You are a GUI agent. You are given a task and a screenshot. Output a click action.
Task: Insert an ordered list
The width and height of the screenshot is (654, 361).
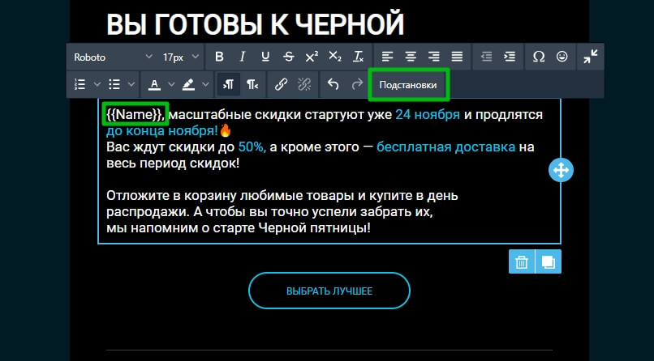tap(80, 84)
